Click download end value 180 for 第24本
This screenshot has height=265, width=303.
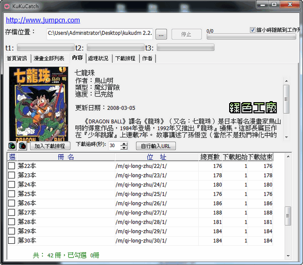click(x=268, y=185)
